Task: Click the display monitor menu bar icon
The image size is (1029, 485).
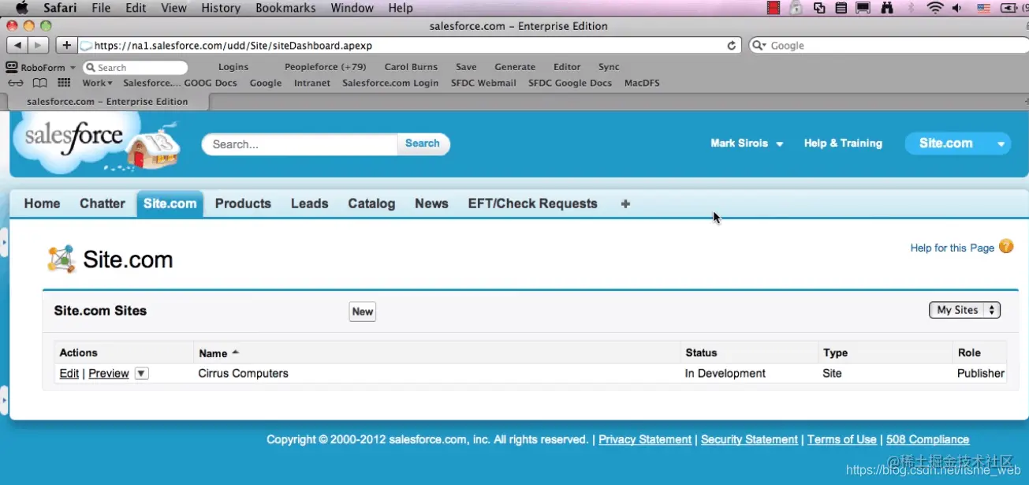Action: (x=863, y=8)
